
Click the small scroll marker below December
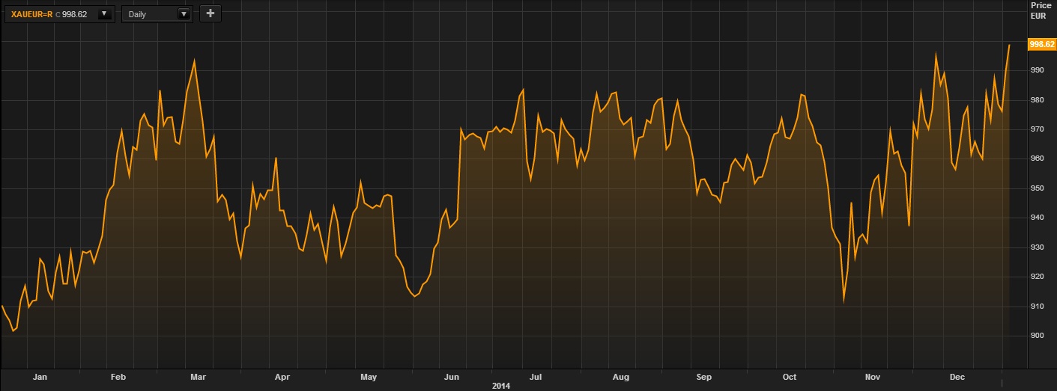(1002, 383)
